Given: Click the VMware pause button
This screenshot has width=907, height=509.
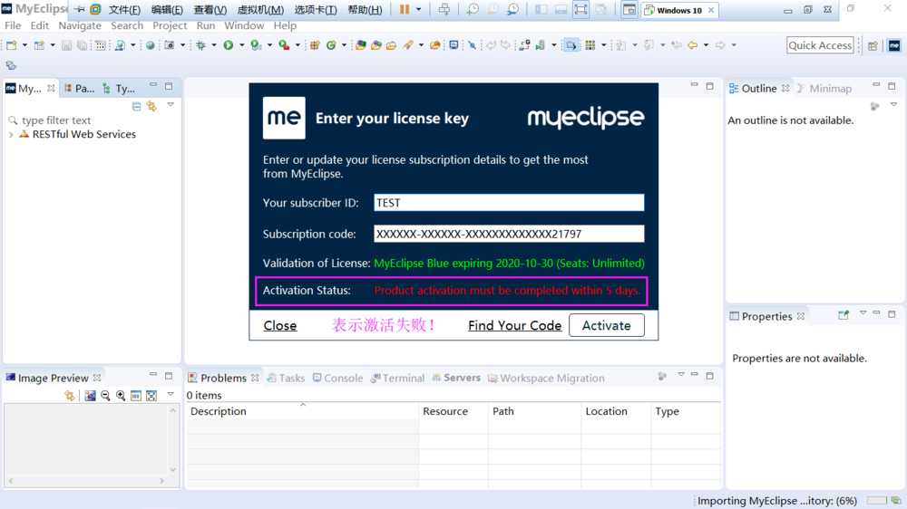Looking at the screenshot, I should coord(405,9).
